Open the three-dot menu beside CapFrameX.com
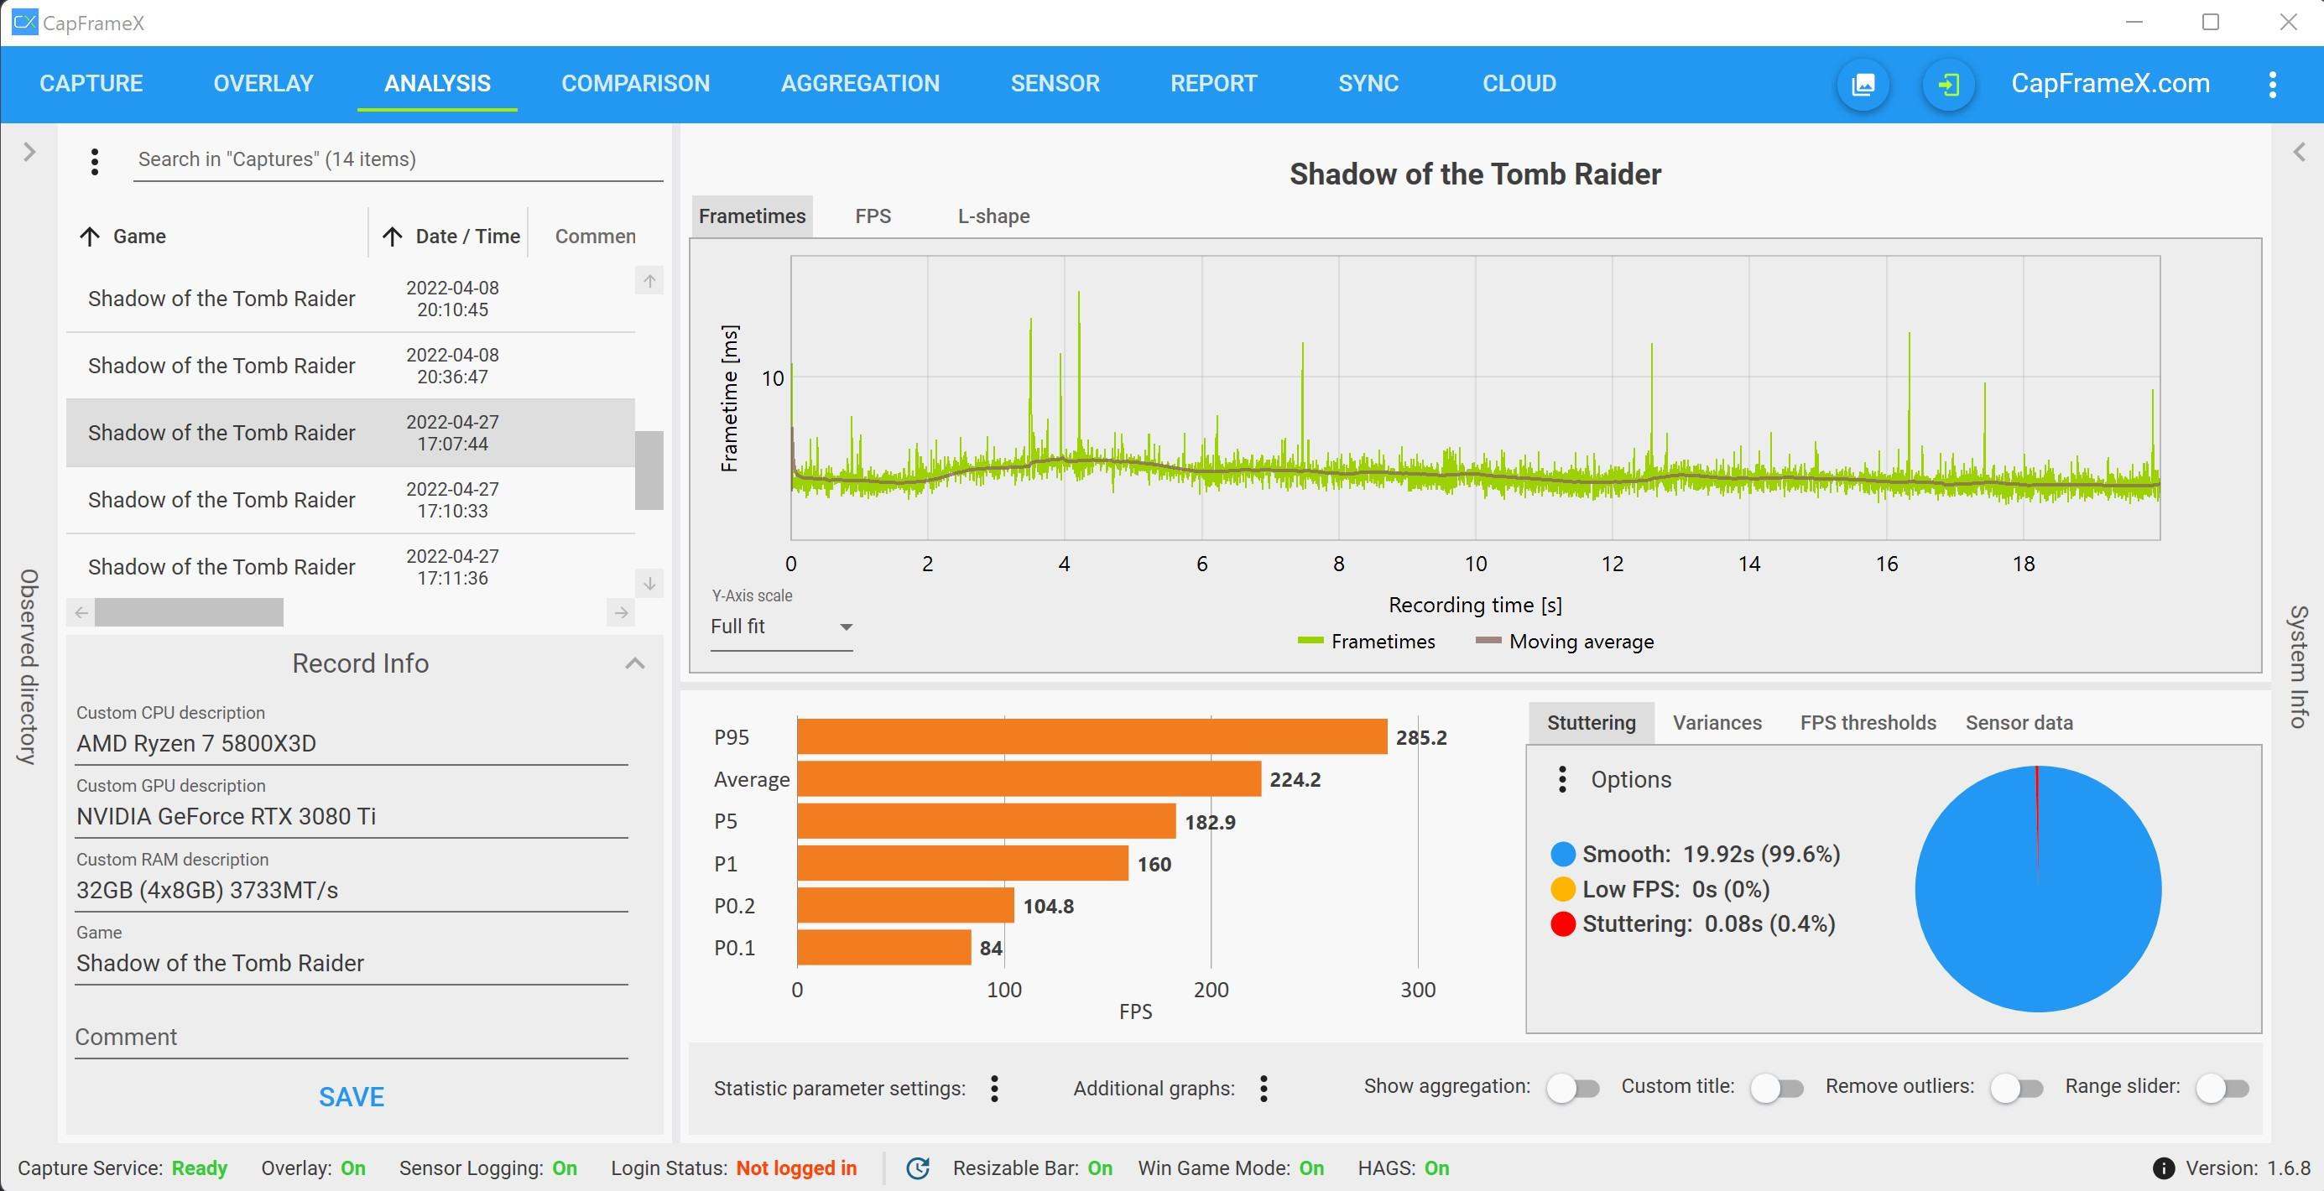Image resolution: width=2324 pixels, height=1191 pixels. tap(2272, 85)
